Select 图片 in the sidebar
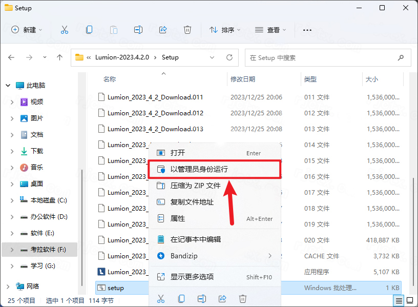The height and width of the screenshot is (307, 418). pyautogui.click(x=37, y=118)
